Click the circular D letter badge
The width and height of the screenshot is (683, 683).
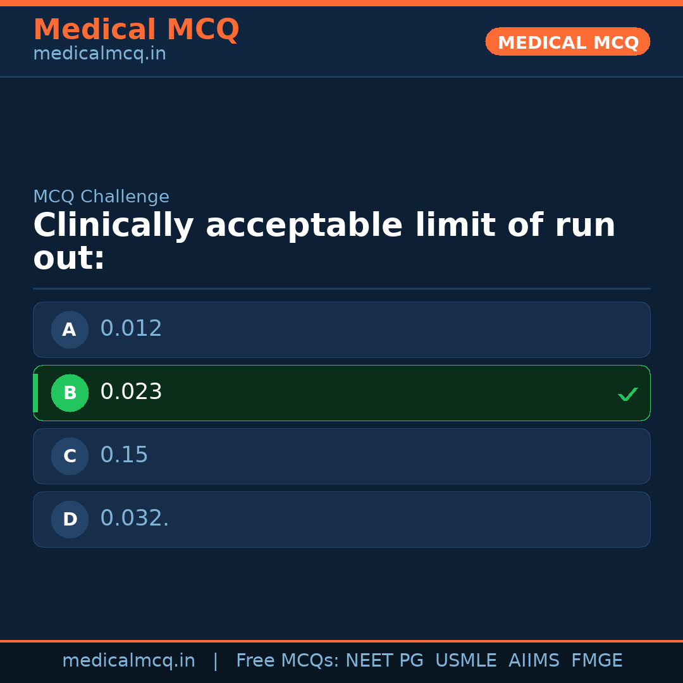click(x=70, y=519)
